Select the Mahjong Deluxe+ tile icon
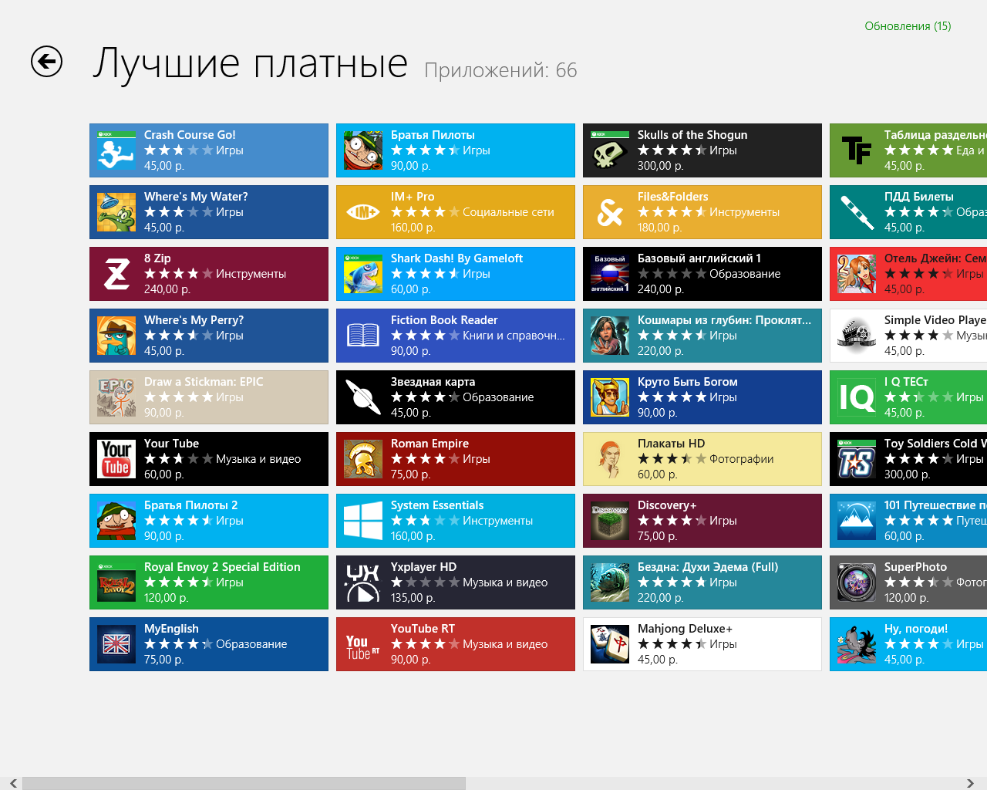Viewport: 987px width, 790px height. [x=610, y=644]
